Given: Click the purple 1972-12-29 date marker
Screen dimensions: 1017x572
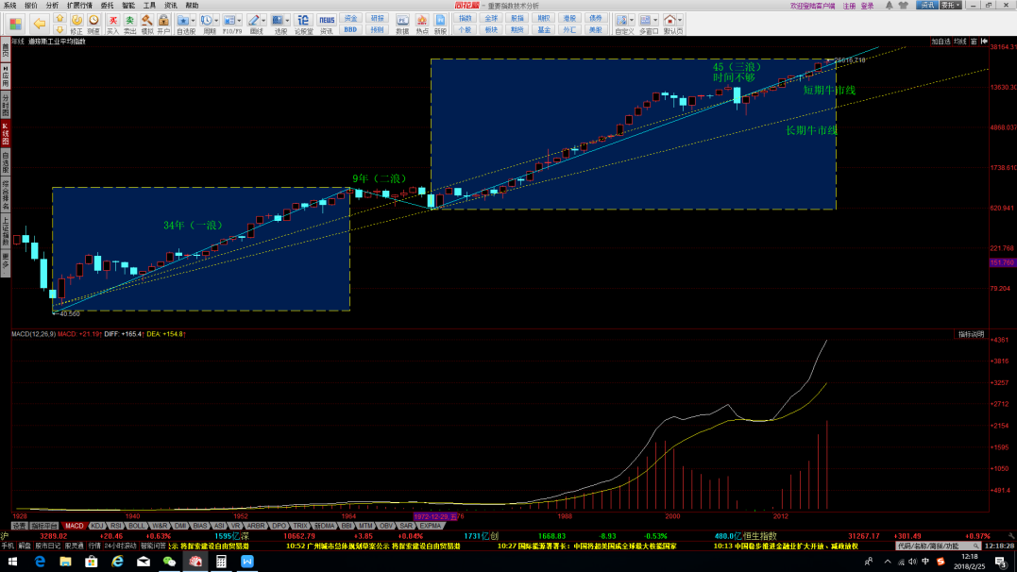Looking at the screenshot, I should [433, 516].
